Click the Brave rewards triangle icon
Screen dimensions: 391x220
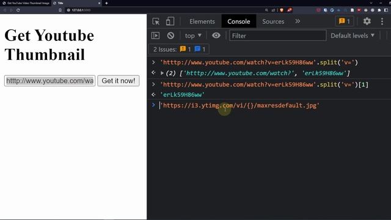tap(290, 10)
